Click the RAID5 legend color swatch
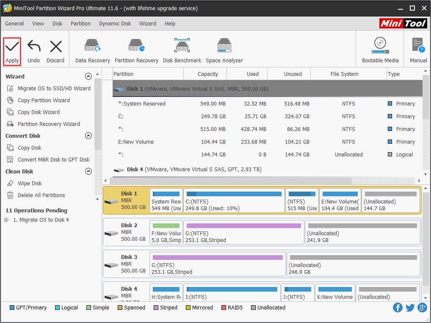 (x=224, y=308)
